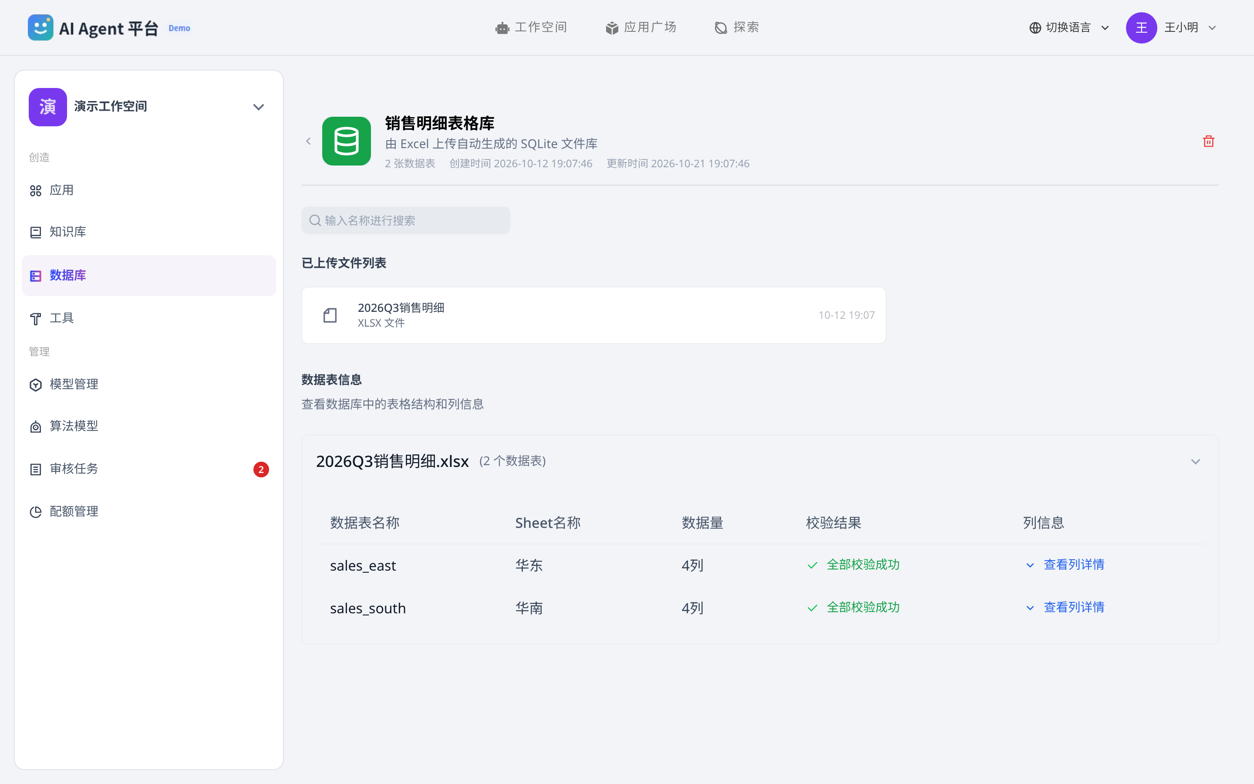Image resolution: width=1254 pixels, height=784 pixels.
Task: Click 查看列详情 for sales_east
Action: (x=1065, y=564)
